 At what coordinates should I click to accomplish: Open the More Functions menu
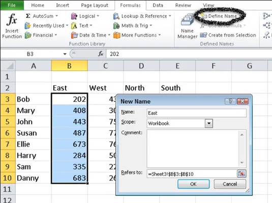coord(137,35)
